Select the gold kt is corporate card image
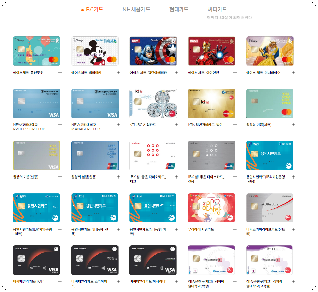 coord(211,103)
